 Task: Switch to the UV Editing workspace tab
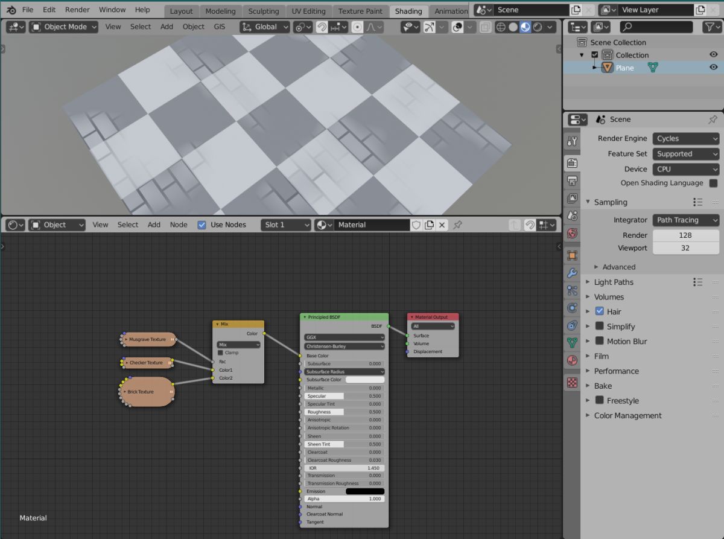point(308,11)
